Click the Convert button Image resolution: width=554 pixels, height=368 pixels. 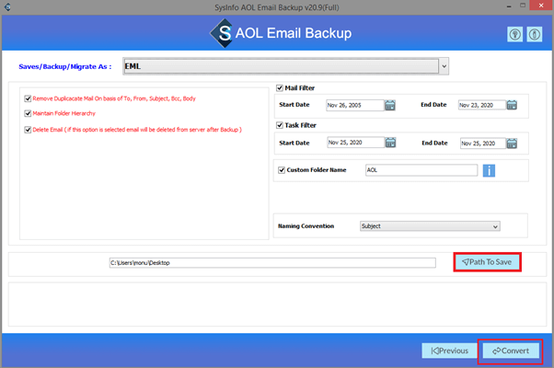[x=511, y=351]
